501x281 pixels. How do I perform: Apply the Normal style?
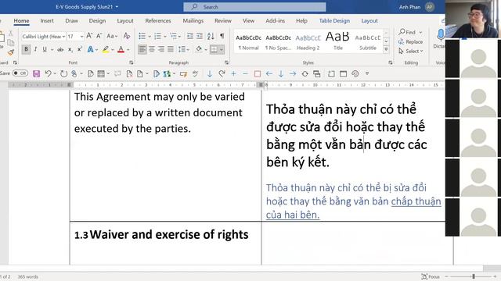(248, 42)
